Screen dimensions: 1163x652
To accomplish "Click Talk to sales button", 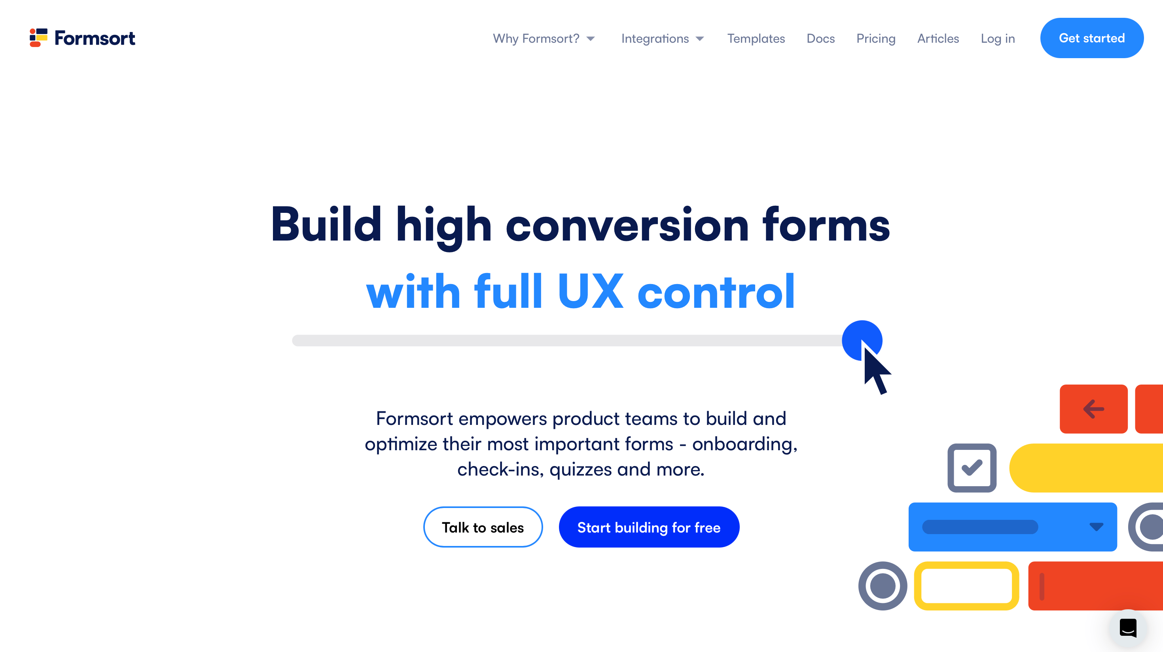I will (483, 527).
